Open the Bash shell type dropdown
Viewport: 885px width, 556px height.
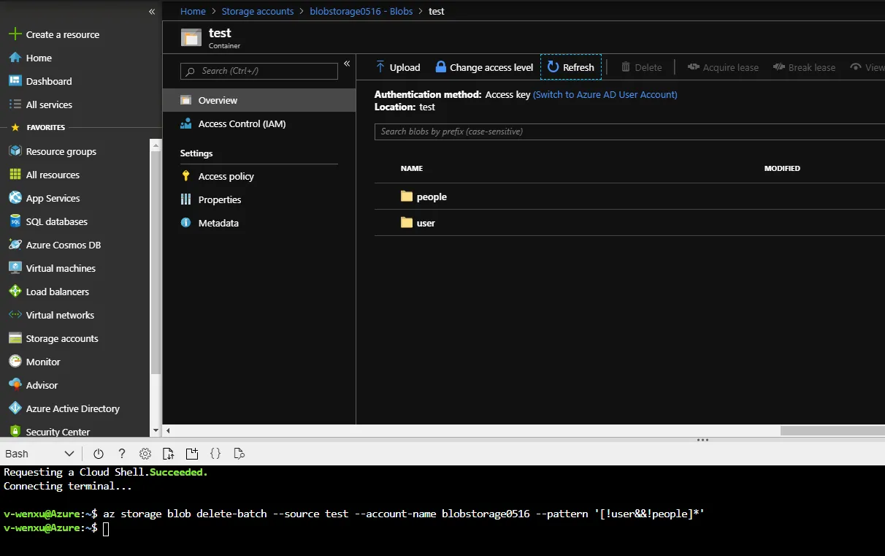coord(40,454)
